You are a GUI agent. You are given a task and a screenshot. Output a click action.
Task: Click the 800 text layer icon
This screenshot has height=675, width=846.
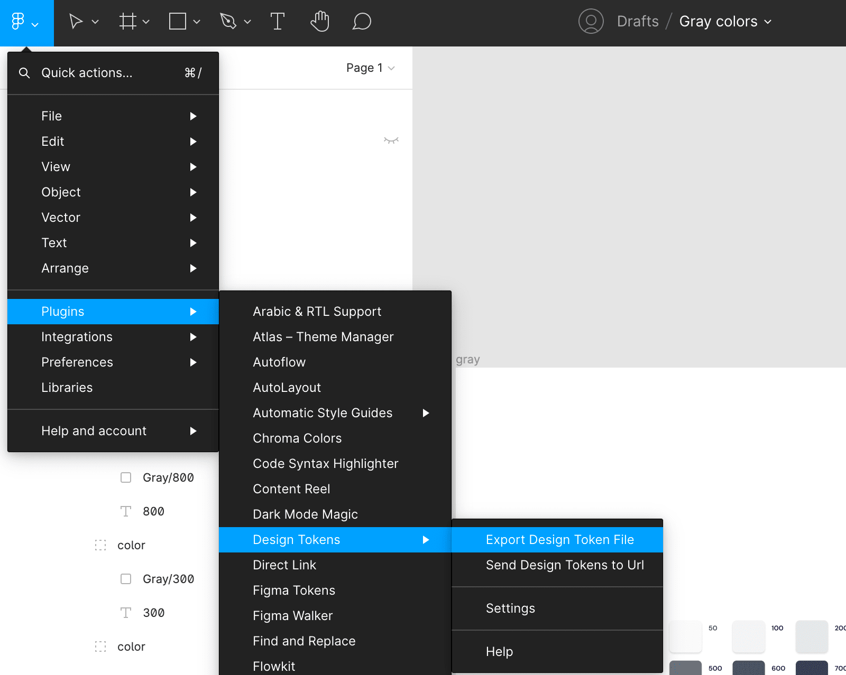tap(126, 511)
